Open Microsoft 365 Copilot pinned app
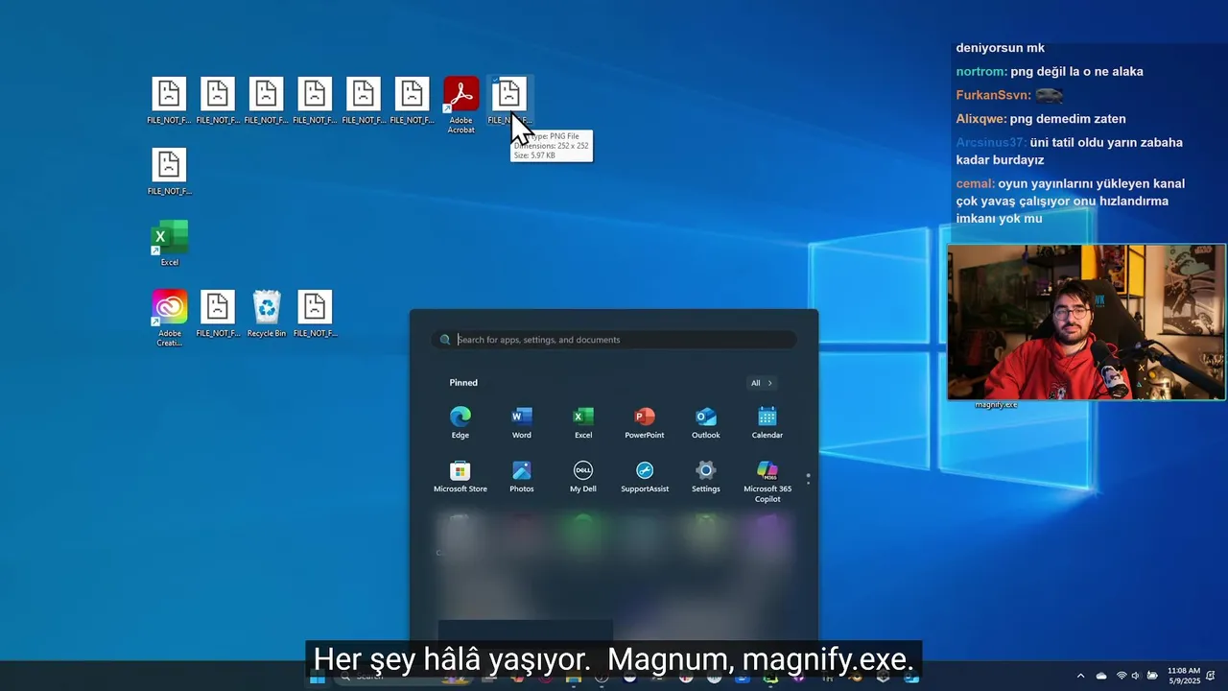The width and height of the screenshot is (1228, 691). pyautogui.click(x=767, y=481)
